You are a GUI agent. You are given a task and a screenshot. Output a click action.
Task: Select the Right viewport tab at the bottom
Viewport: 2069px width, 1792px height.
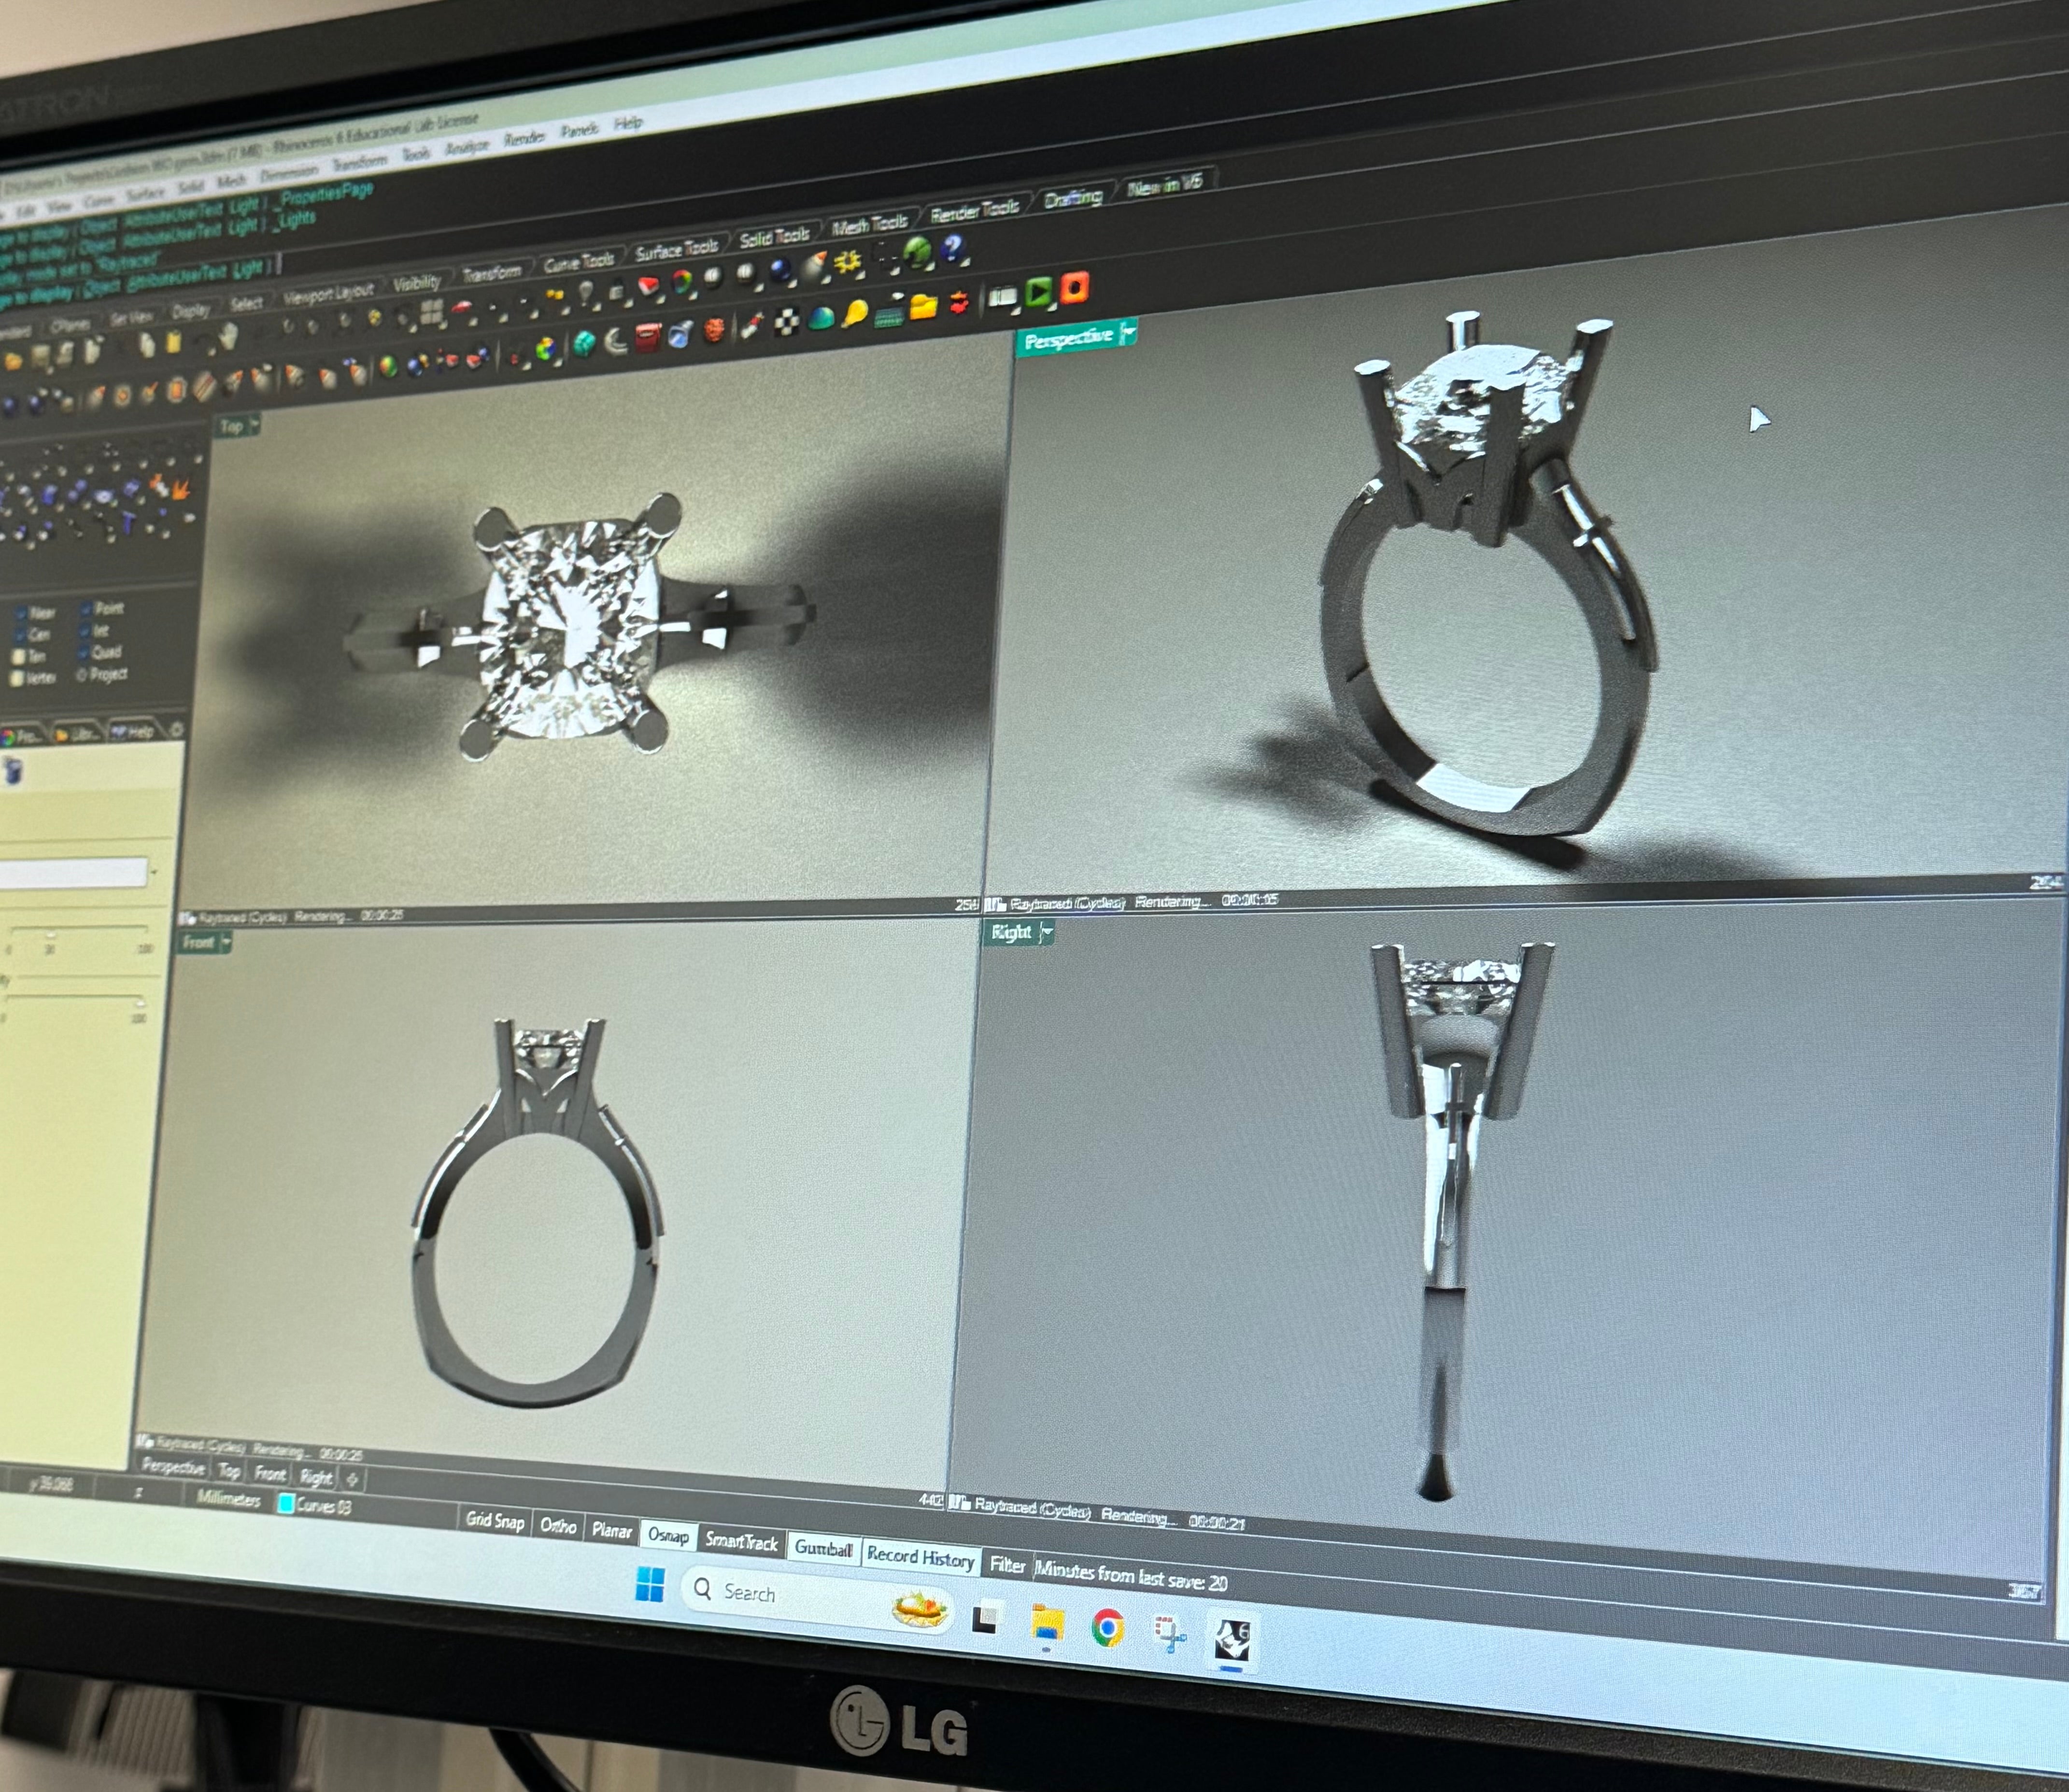point(316,1477)
